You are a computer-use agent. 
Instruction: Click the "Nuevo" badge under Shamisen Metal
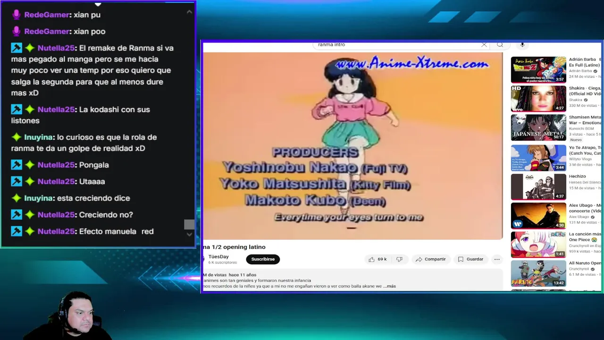[x=576, y=140]
